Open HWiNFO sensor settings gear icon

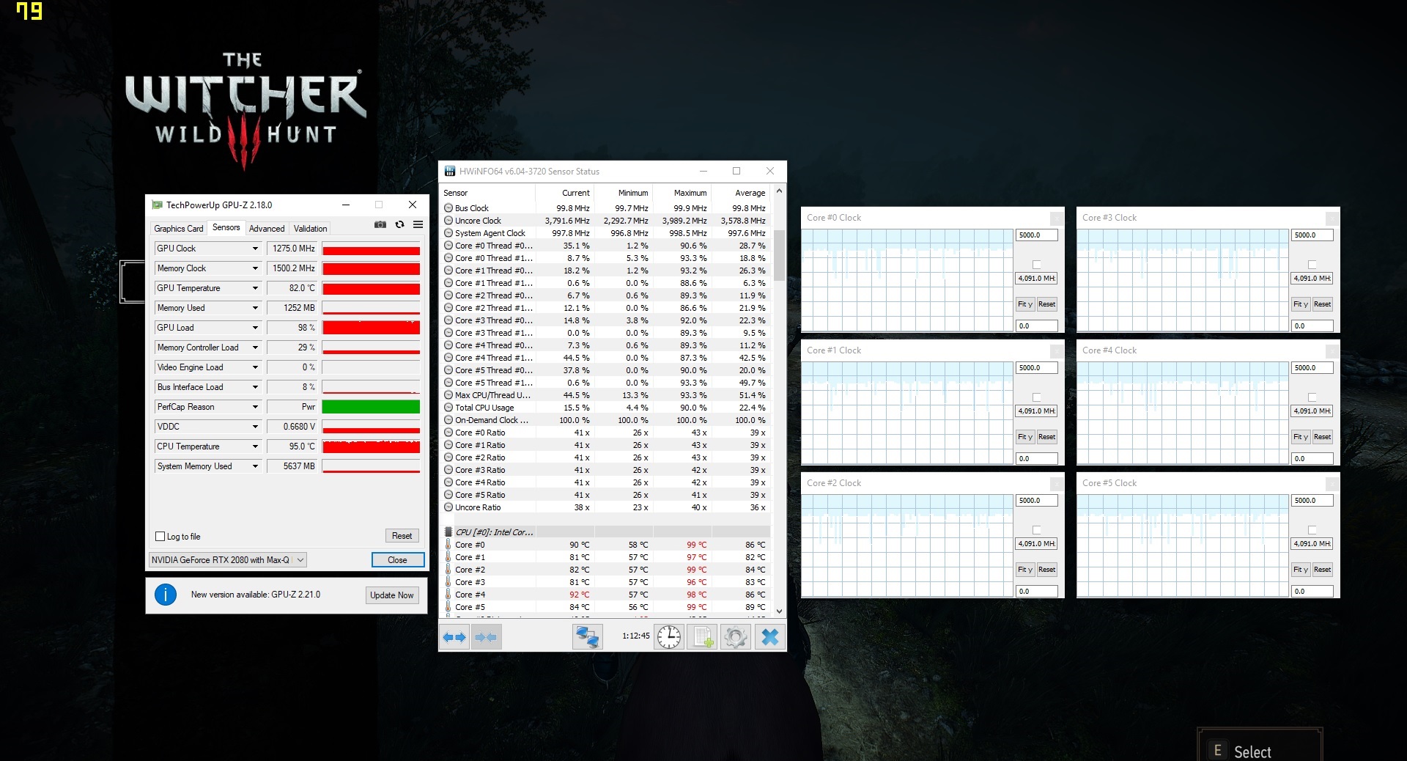735,637
